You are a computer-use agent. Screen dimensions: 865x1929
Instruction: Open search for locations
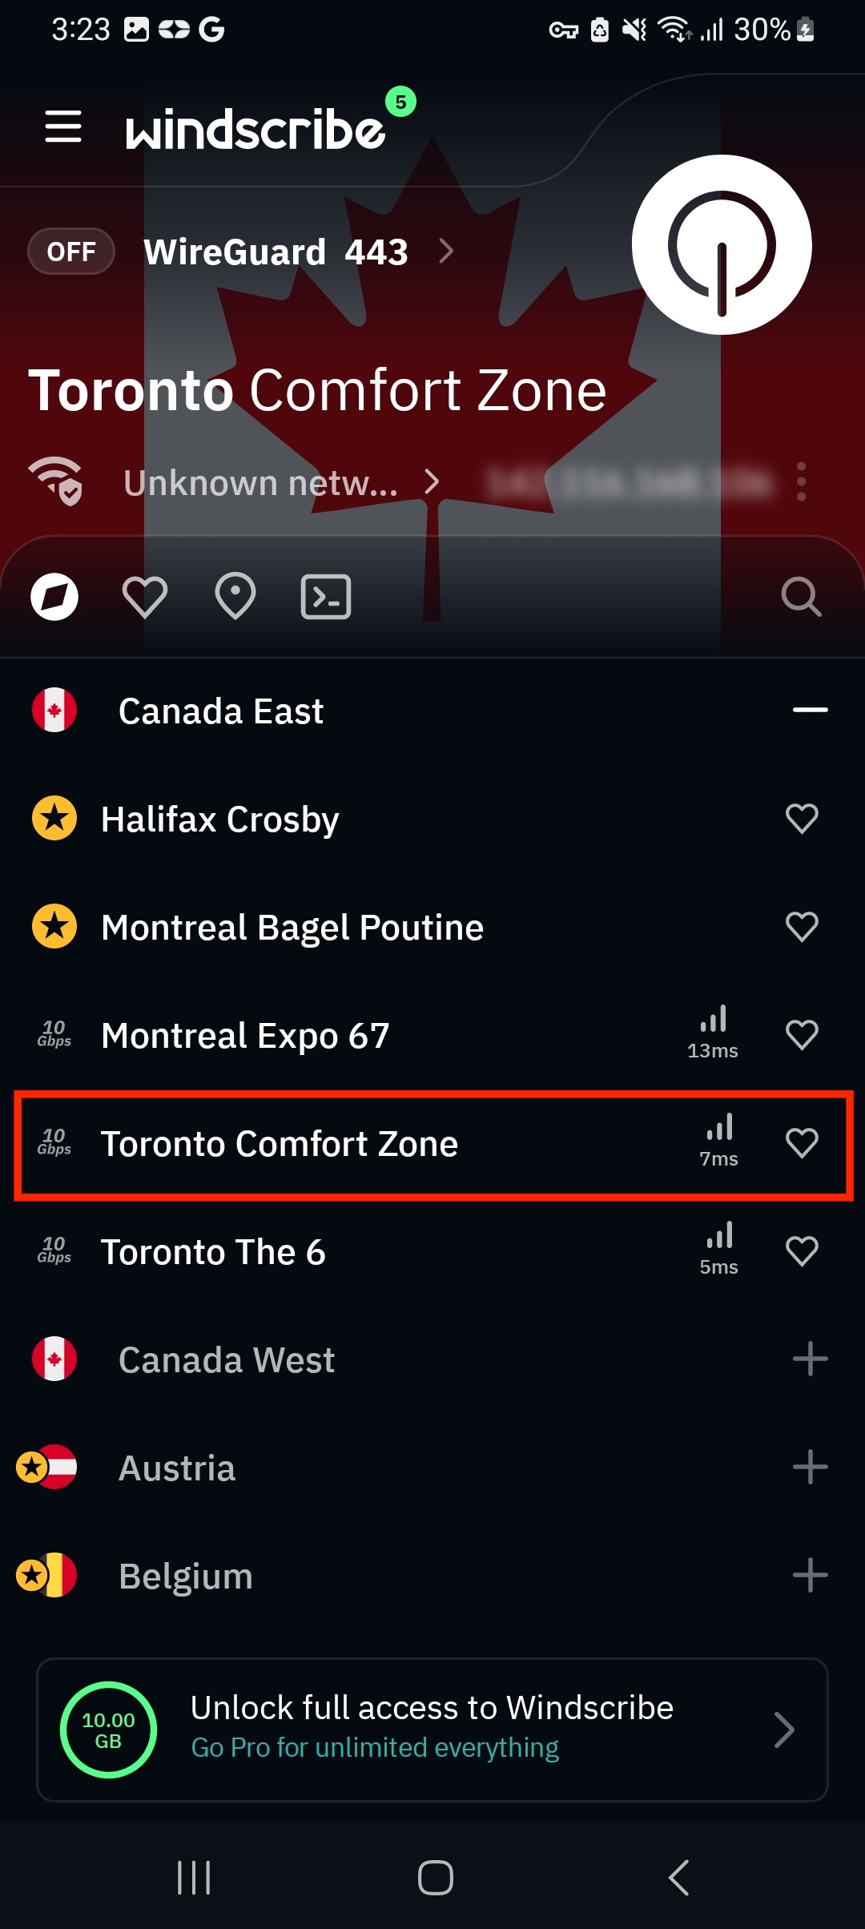tap(801, 597)
